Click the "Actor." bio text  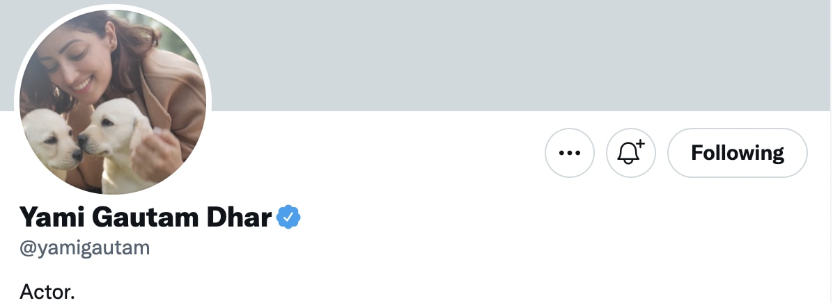(47, 291)
